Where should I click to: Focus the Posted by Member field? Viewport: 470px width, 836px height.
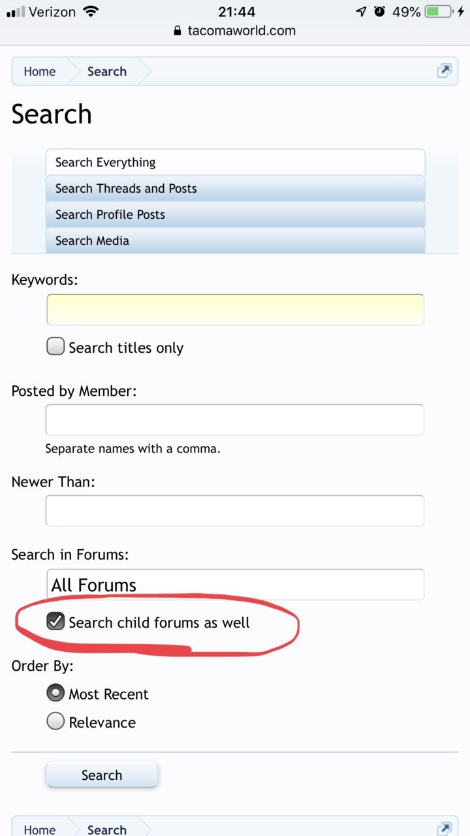click(x=235, y=420)
